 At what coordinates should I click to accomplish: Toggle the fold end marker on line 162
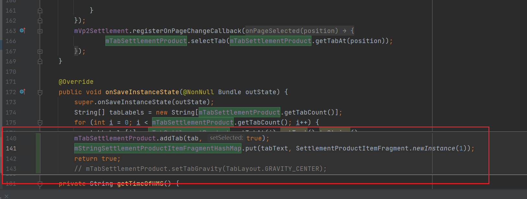click(x=40, y=21)
